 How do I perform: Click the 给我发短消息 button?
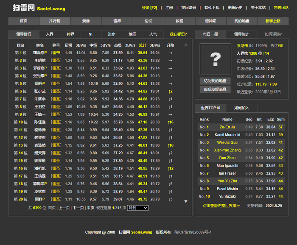click(x=215, y=89)
